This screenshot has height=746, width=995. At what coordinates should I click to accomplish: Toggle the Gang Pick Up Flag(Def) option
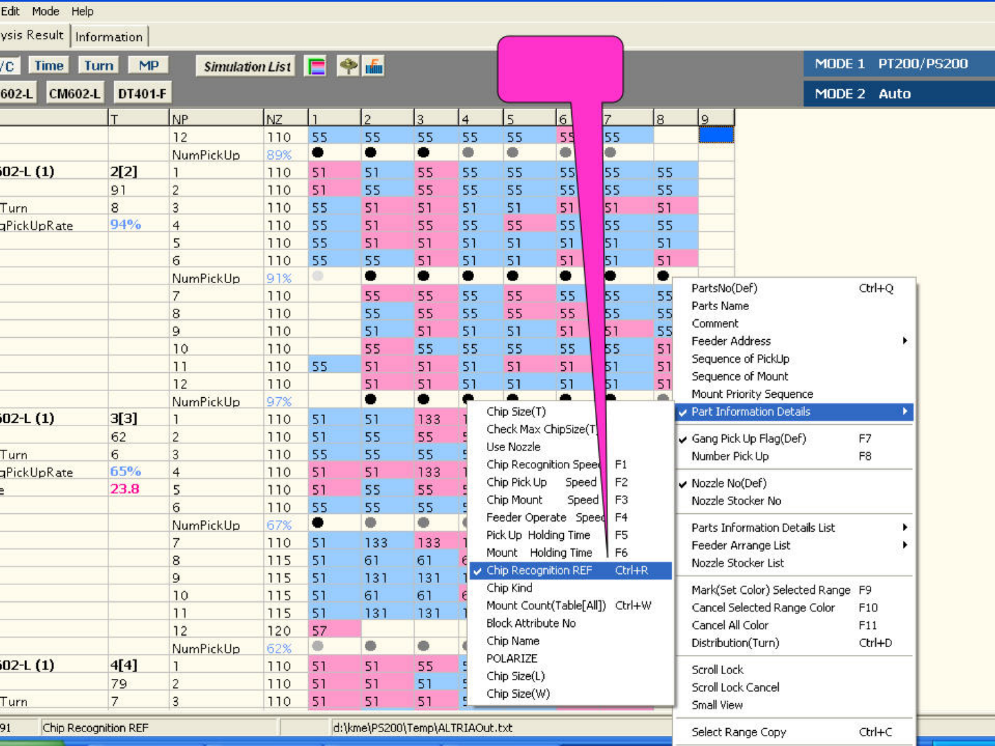click(x=748, y=439)
